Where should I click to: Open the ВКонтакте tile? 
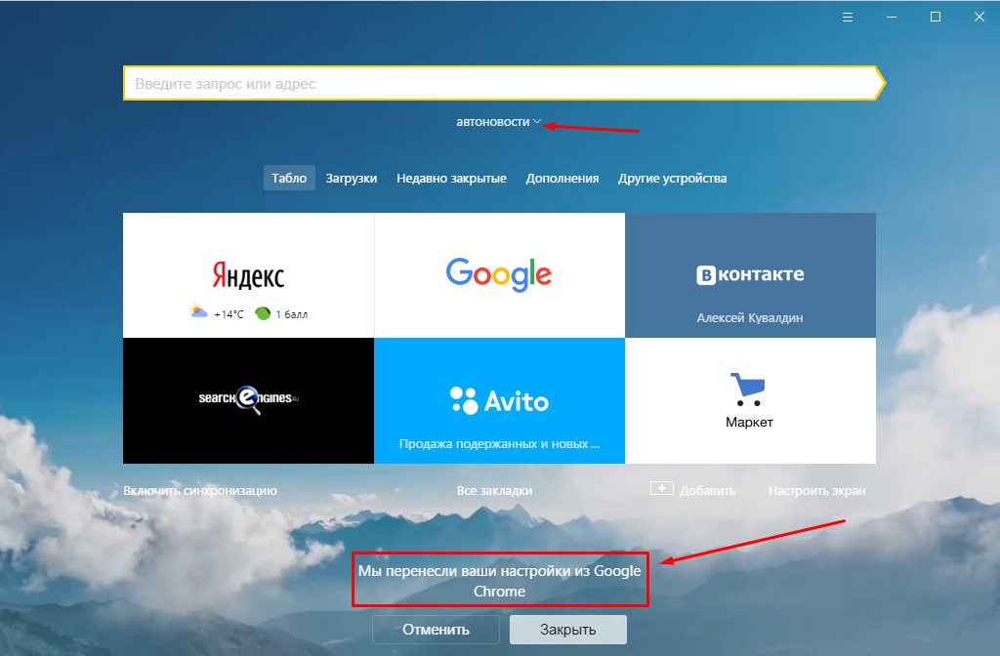tap(750, 275)
